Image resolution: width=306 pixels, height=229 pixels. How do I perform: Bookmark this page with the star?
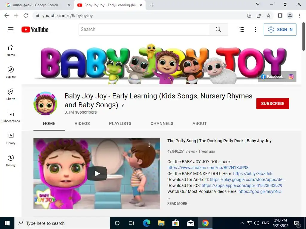(268, 16)
